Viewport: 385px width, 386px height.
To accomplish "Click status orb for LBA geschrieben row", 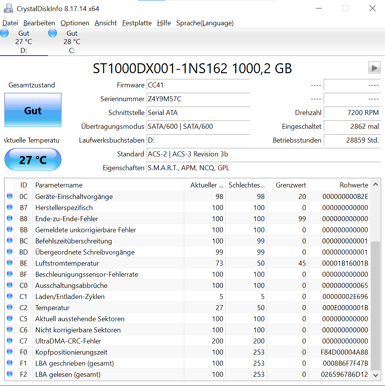I will pyautogui.click(x=10, y=363).
